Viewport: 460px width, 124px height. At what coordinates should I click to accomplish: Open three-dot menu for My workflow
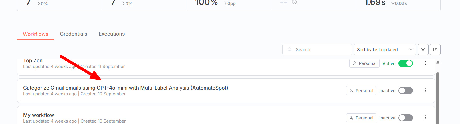[x=425, y=117]
